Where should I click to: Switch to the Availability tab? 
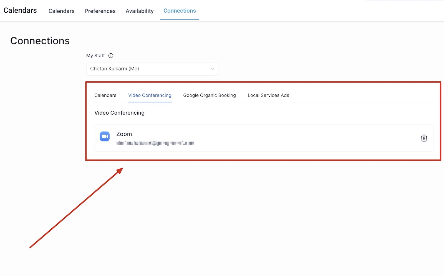pos(140,11)
